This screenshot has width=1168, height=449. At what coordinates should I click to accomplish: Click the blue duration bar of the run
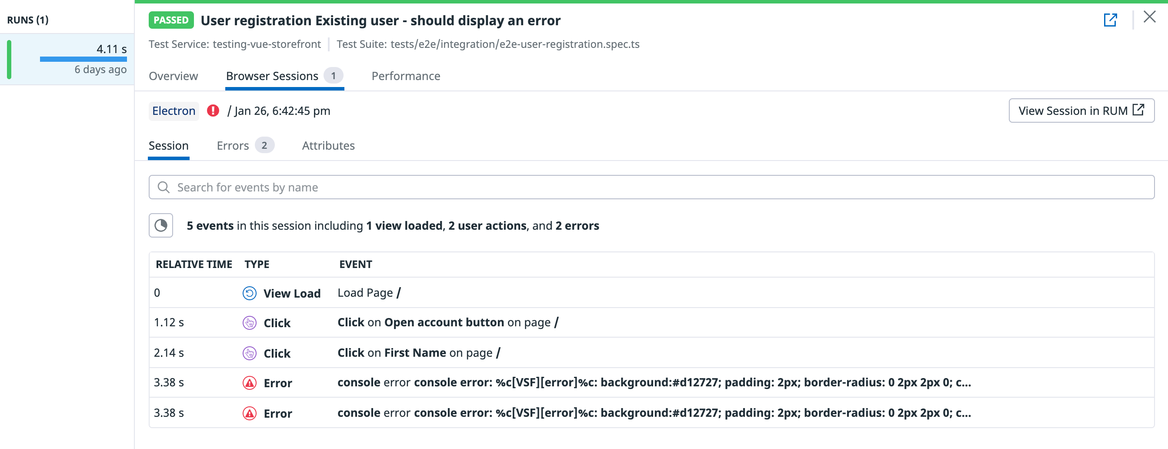pyautogui.click(x=83, y=59)
